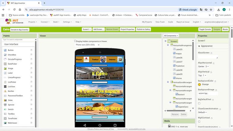Change AlignHorizontal Center : 3 dropdown
Image resolution: width=233 pixels, height=131 pixels.
coord(203,67)
